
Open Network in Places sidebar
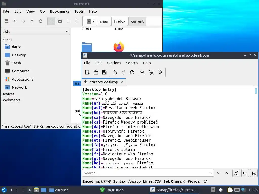pyautogui.click(x=19, y=87)
